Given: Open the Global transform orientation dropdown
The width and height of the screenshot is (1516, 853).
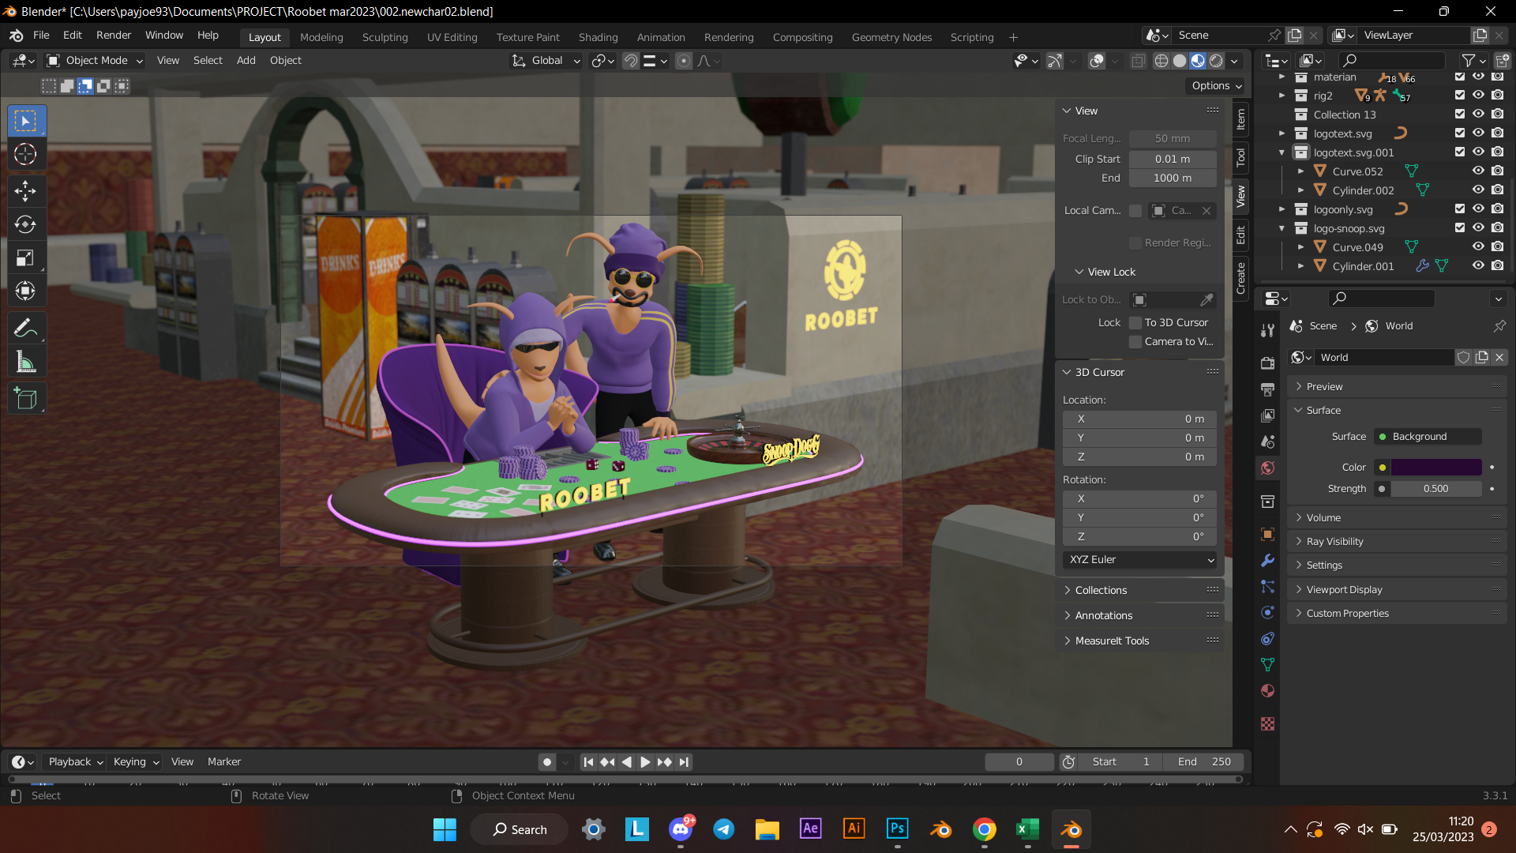Looking at the screenshot, I should [x=546, y=60].
